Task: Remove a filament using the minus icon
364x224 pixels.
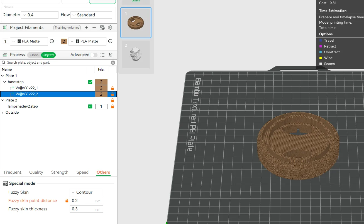Action: pos(94,28)
